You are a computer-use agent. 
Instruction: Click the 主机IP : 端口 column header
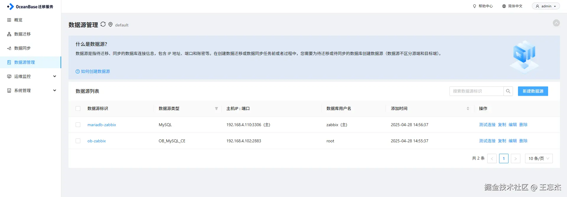click(x=238, y=108)
